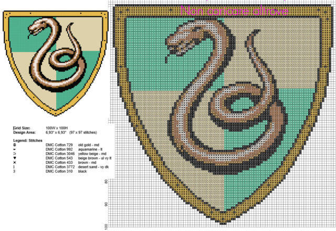Click row number 100 on chart ruler
This screenshot has height=231, width=336.
pyautogui.click(x=106, y=227)
